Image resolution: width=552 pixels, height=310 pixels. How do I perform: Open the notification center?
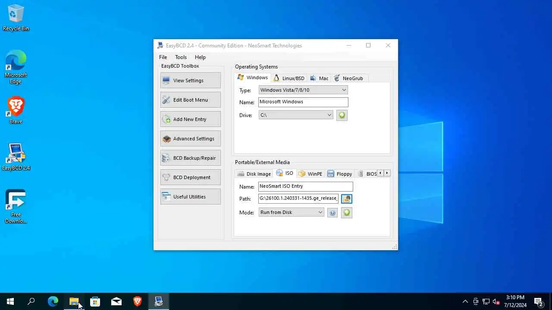[x=538, y=301]
